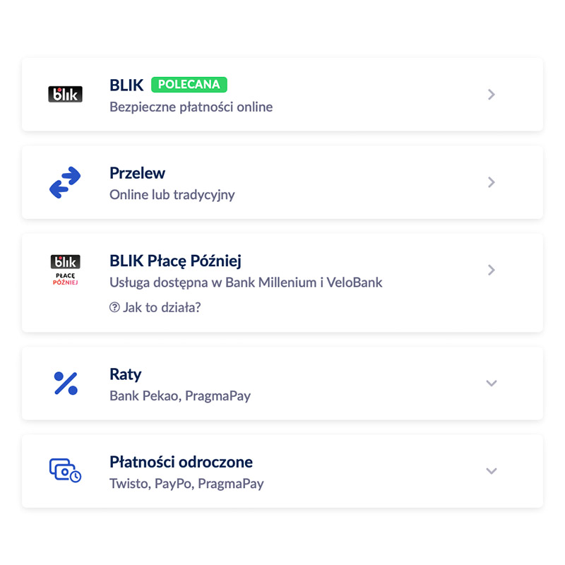This screenshot has height=565, width=565.
Task: Select Raty payment method title
Action: pos(126,375)
